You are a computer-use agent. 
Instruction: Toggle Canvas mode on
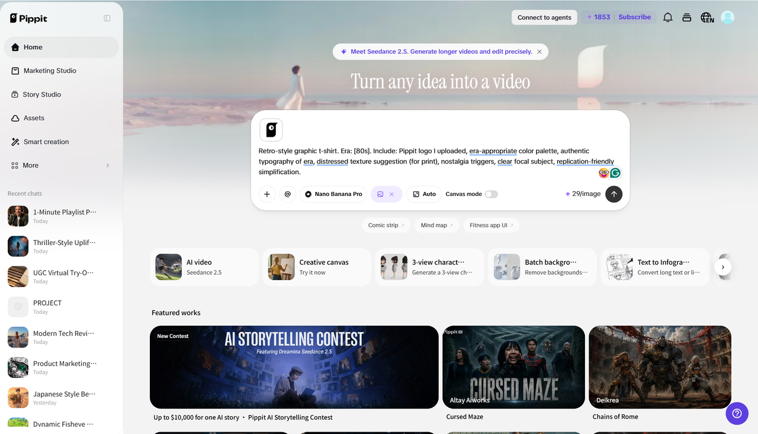492,194
